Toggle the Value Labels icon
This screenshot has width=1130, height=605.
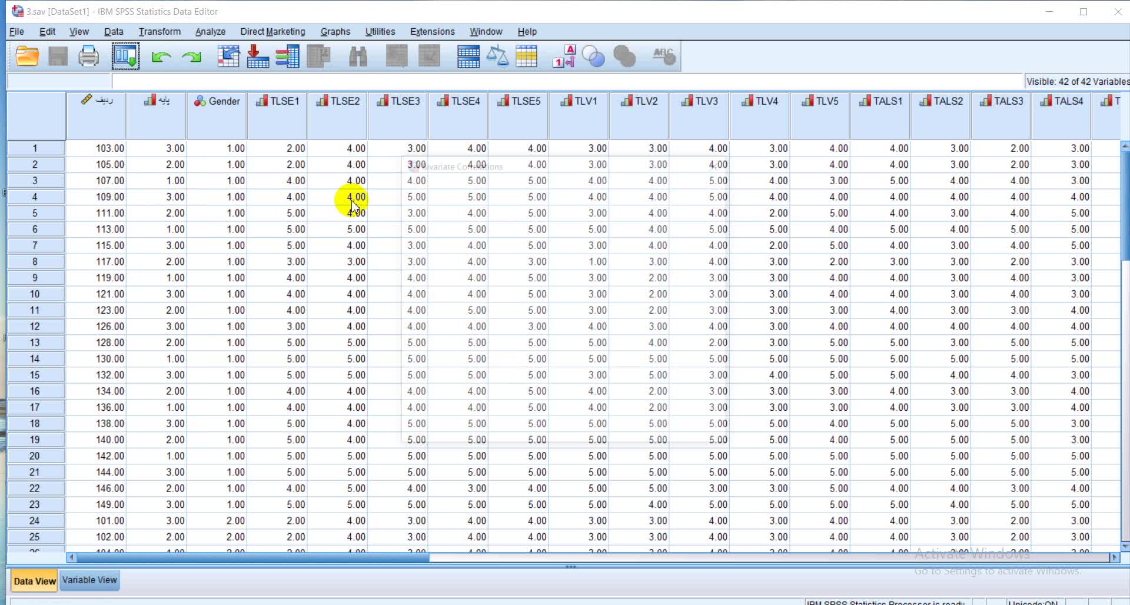[563, 56]
